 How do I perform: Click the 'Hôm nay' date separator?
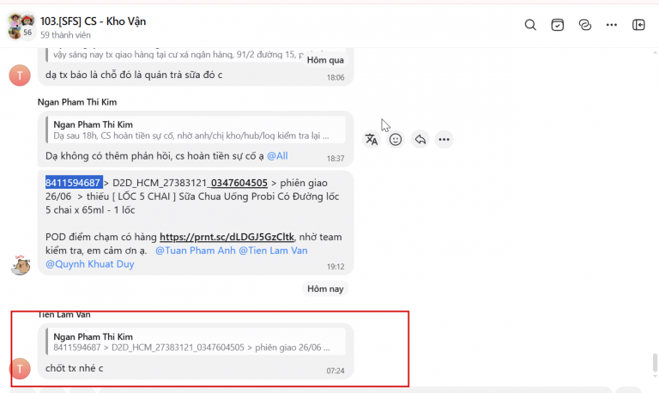325,289
